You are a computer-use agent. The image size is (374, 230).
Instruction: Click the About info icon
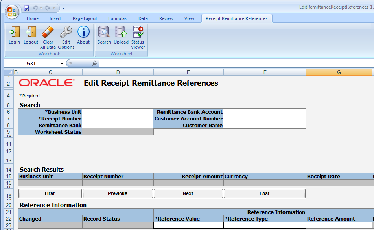click(x=83, y=35)
